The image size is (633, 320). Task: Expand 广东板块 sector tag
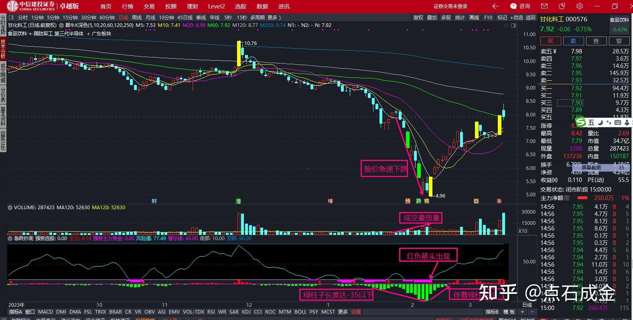tap(101, 34)
